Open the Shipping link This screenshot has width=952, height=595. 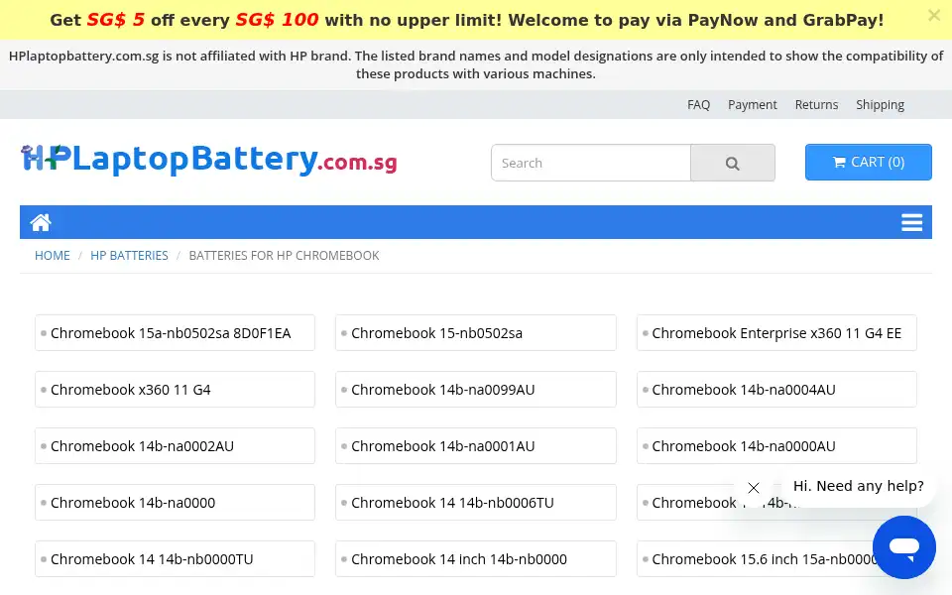(880, 104)
